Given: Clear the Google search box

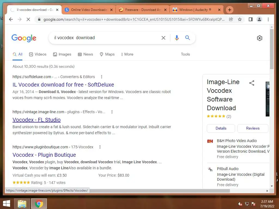Looking at the screenshot, I should 163,38.
